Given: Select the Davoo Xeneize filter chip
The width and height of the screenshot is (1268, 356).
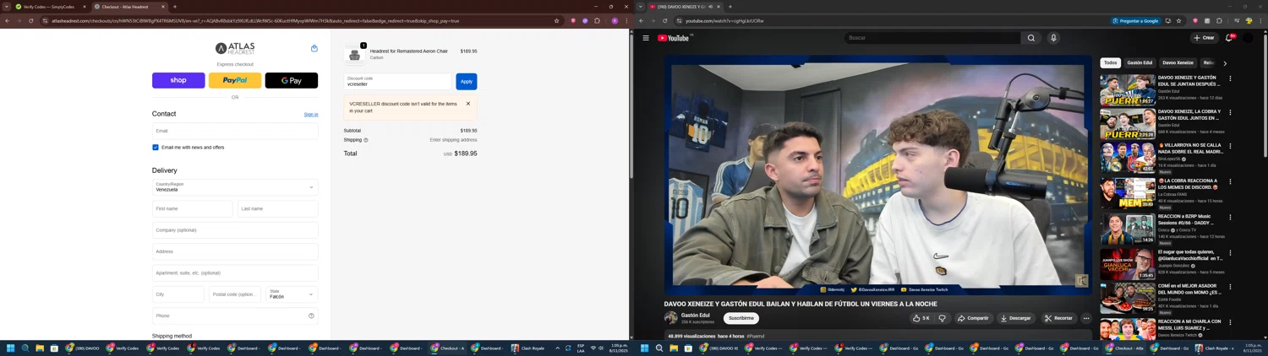Looking at the screenshot, I should point(1178,63).
